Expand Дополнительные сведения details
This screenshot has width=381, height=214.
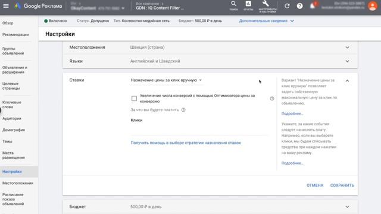coord(266,21)
